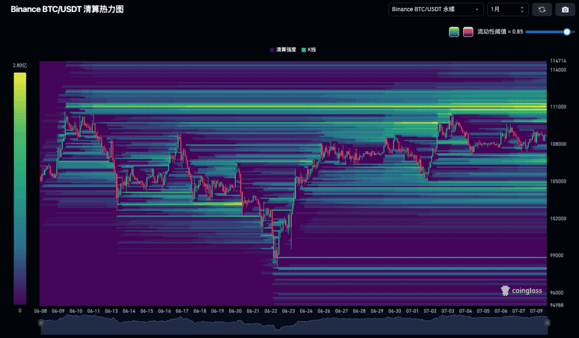The width and height of the screenshot is (579, 338).
Task: Open the Binance BTC/USDT 永续 pair dropdown
Action: [436, 9]
